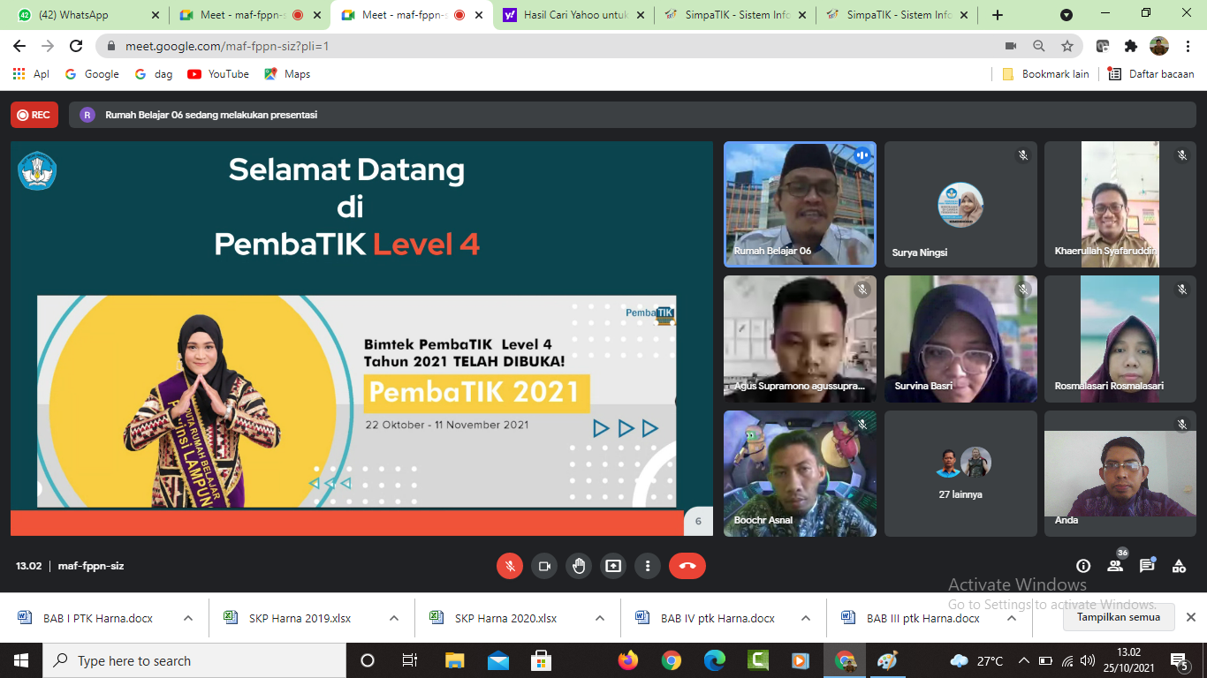Open more options three-dot menu

(648, 566)
